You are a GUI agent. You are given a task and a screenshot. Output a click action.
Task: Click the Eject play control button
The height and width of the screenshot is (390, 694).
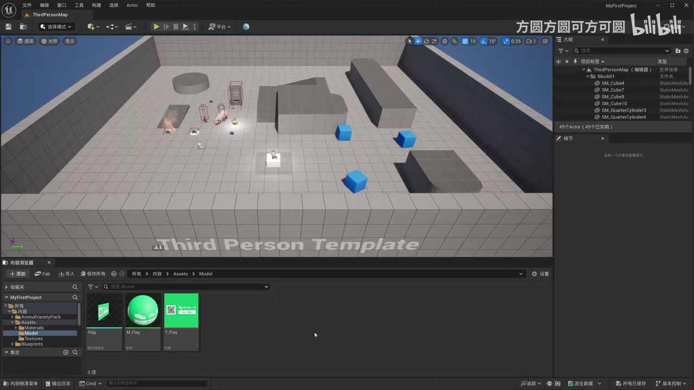tap(185, 27)
